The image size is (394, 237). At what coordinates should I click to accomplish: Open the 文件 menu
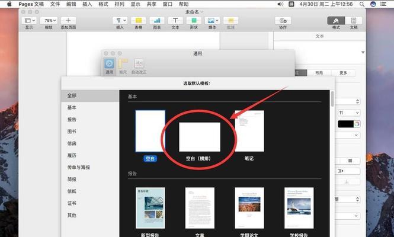tap(55, 4)
